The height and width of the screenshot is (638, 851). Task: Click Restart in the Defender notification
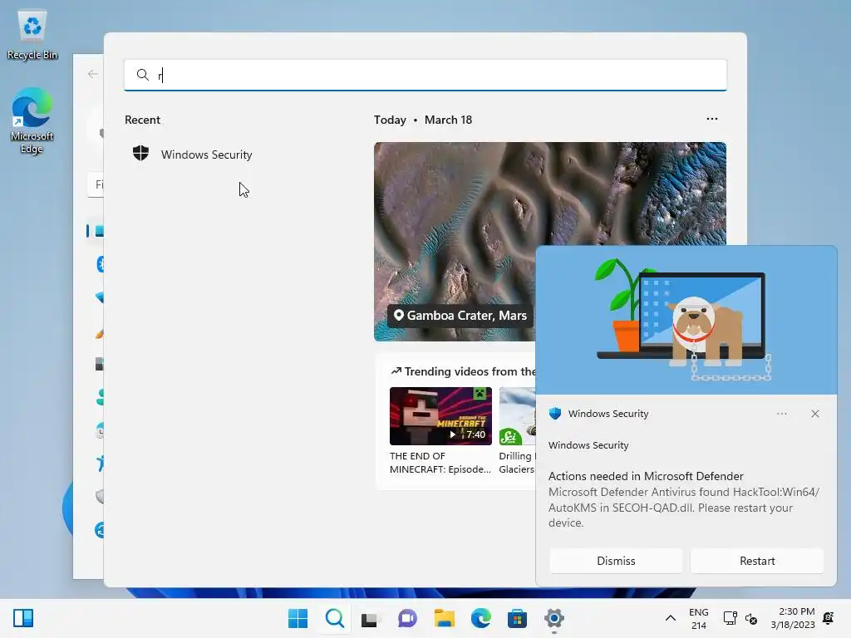757,561
